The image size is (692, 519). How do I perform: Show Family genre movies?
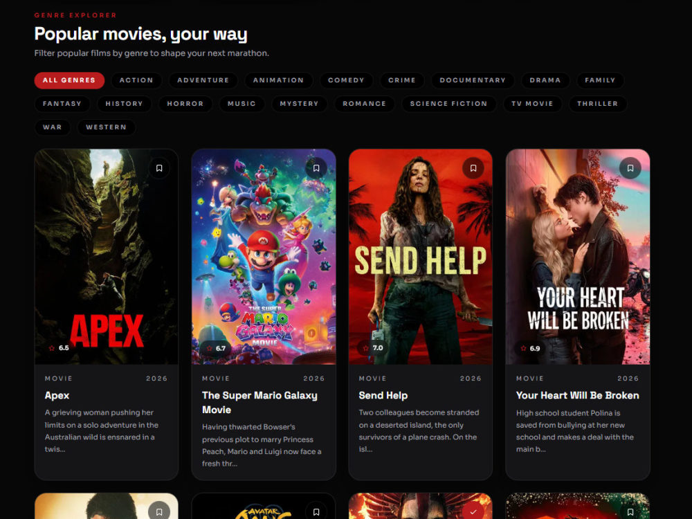point(600,80)
